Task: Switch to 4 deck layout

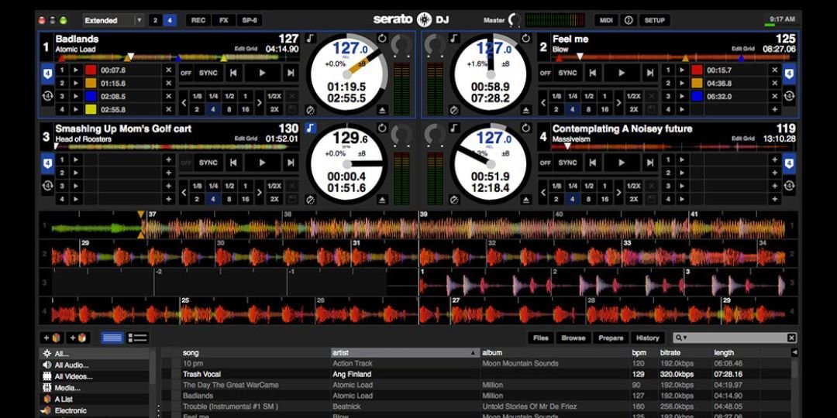Action: coord(170,20)
